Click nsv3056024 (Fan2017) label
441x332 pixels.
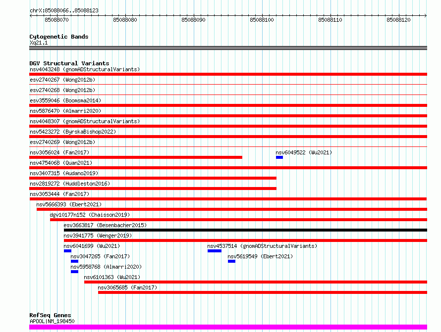tap(59, 152)
